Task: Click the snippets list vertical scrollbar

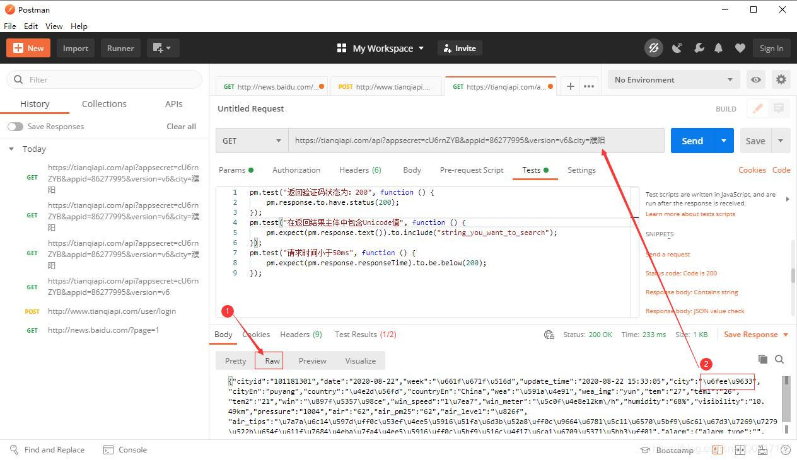Action: (x=794, y=275)
